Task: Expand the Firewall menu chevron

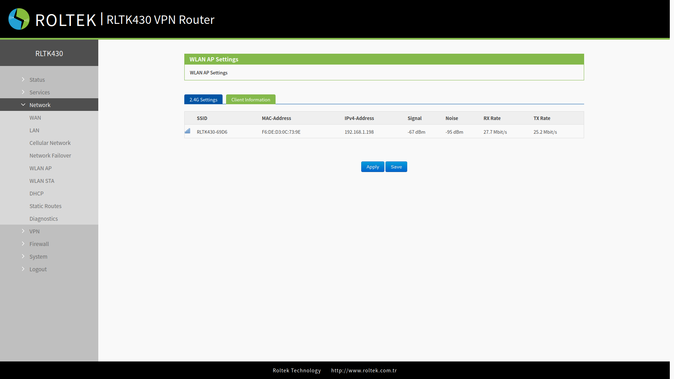Action: tap(23, 244)
